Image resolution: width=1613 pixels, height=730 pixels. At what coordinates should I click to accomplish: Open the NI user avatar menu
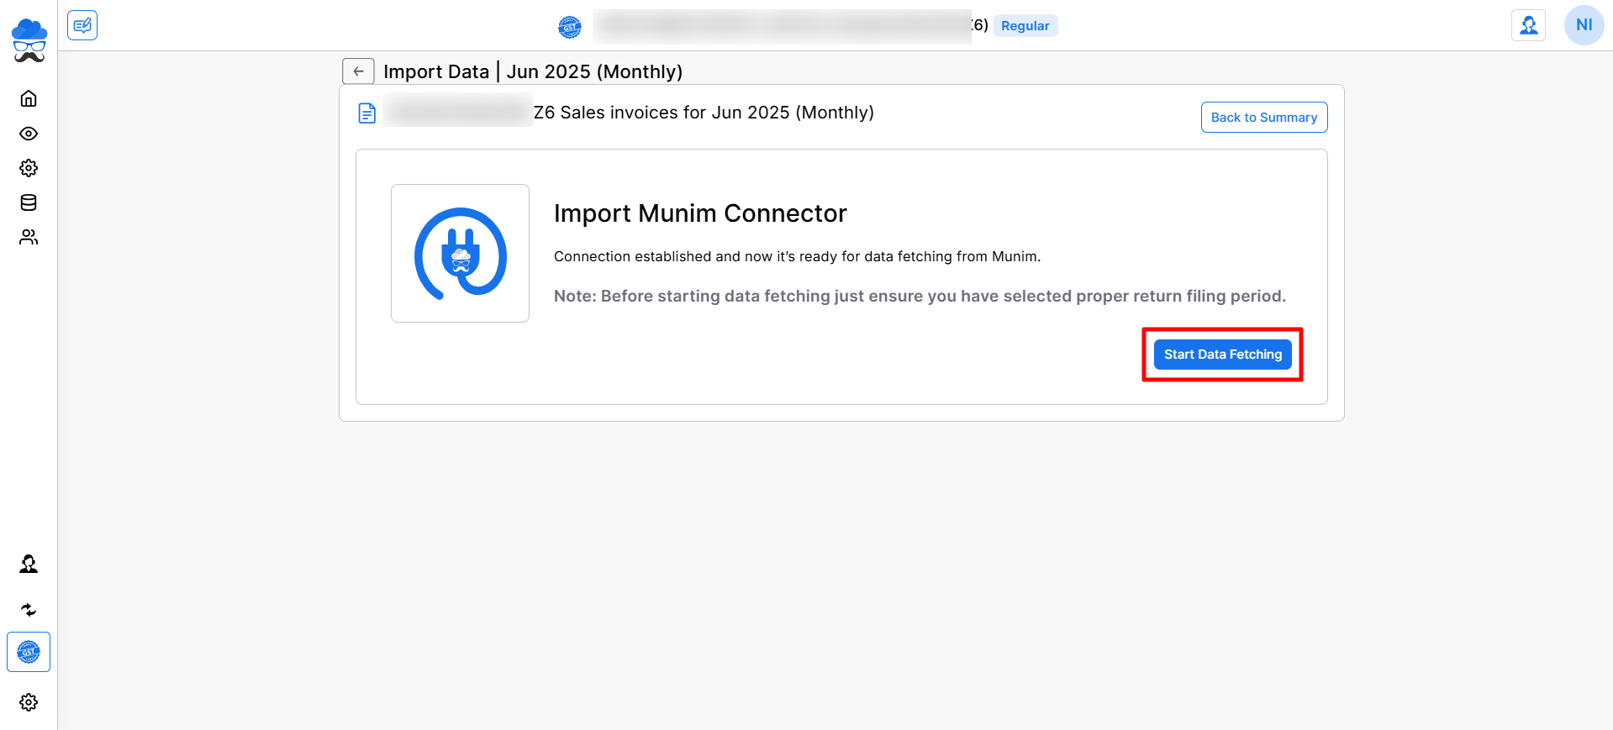point(1584,25)
